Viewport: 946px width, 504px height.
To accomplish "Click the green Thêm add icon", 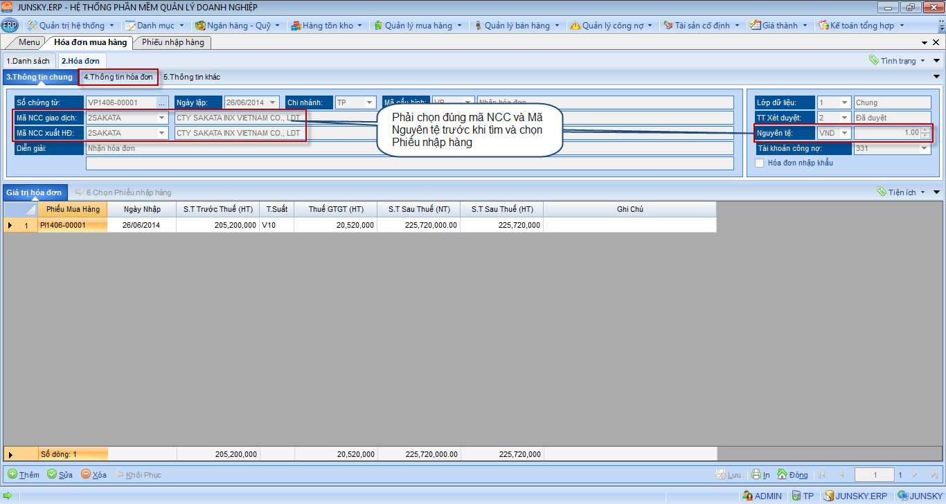I will point(12,474).
